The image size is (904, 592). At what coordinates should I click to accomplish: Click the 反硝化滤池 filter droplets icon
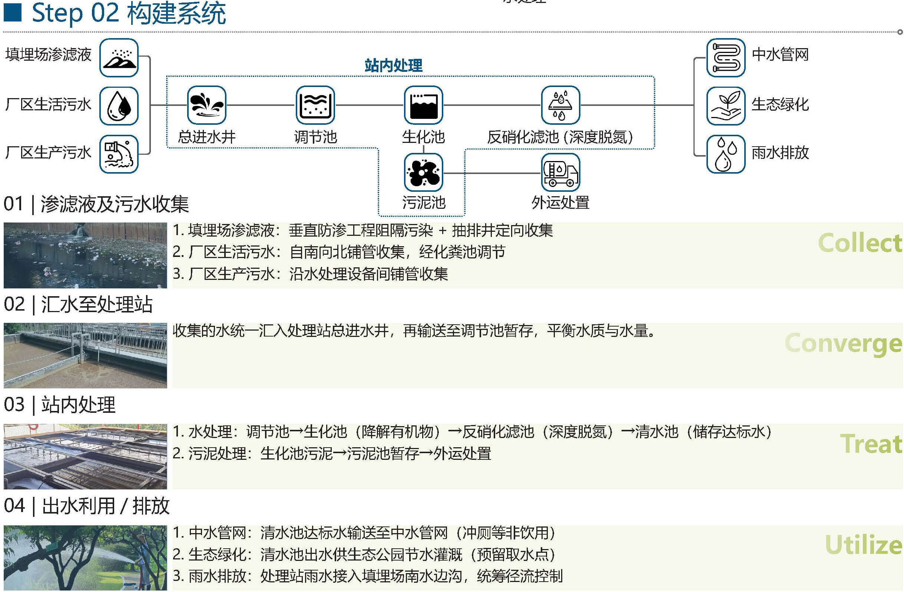pos(560,105)
